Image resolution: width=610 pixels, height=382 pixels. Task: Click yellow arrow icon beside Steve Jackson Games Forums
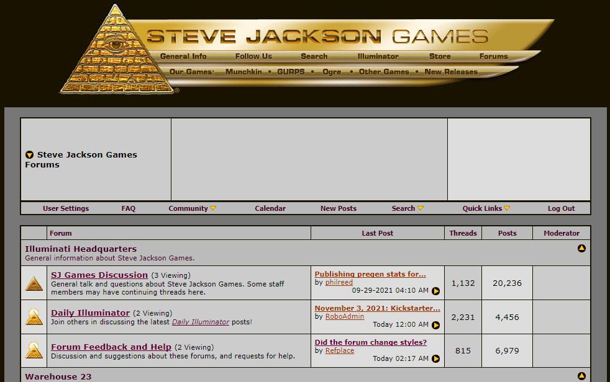(29, 155)
